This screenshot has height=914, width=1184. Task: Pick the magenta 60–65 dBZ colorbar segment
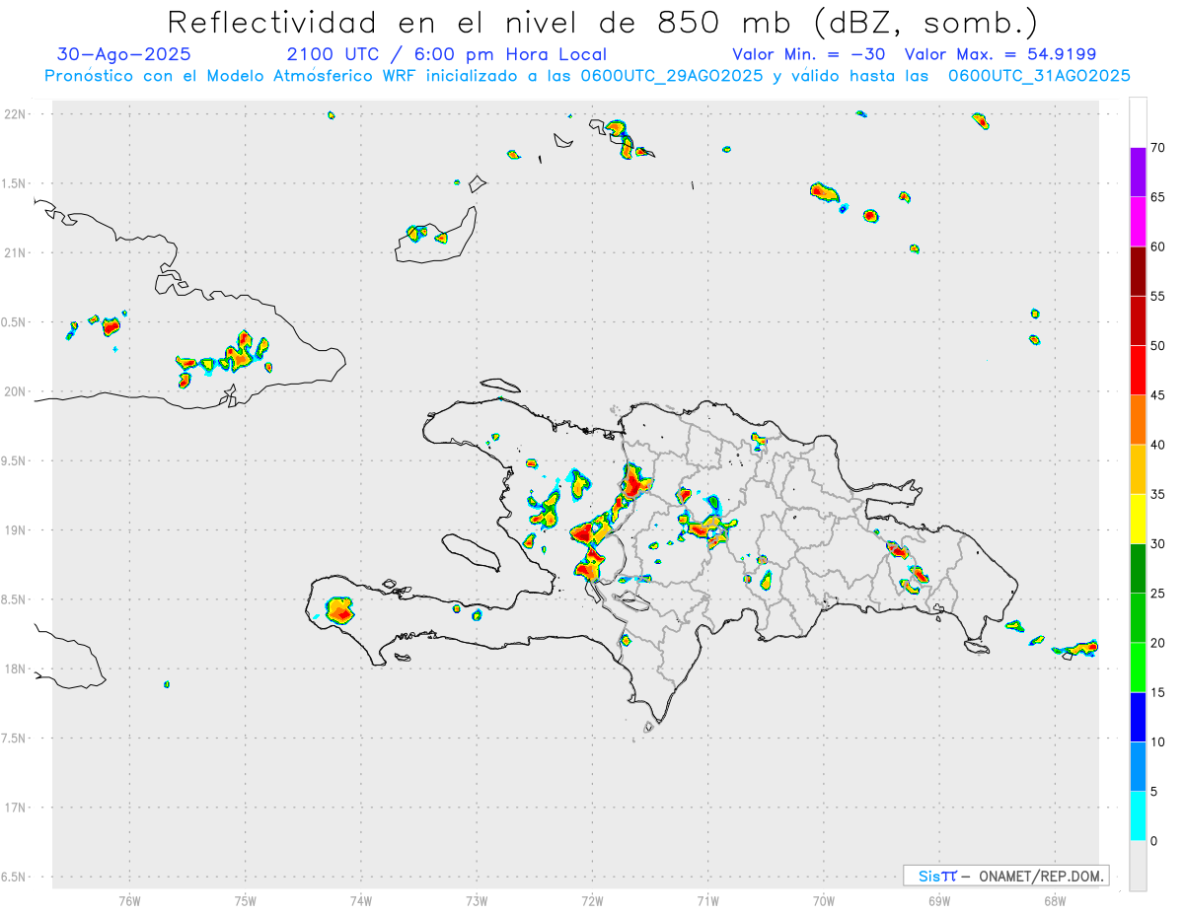tap(1138, 222)
